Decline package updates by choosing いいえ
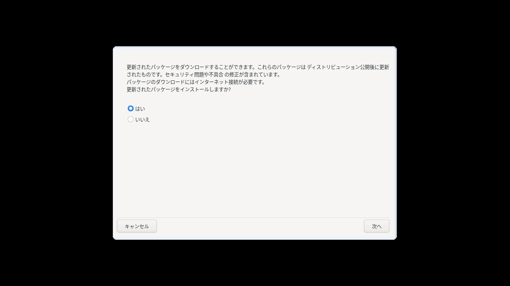Viewport: 510px width, 286px height. tap(131, 119)
